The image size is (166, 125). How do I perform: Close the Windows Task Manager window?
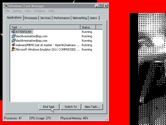pyautogui.click(x=106, y=6)
